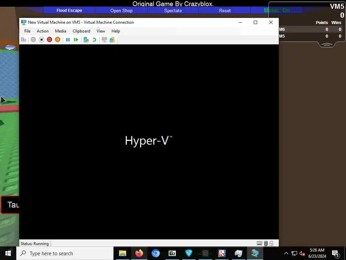Open Roblox from the taskbar
The width and height of the screenshot is (346, 260).
(x=222, y=253)
